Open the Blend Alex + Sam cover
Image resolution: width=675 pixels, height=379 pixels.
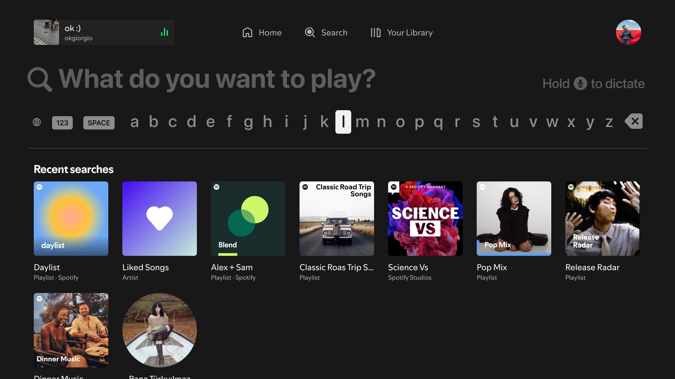coord(248,219)
